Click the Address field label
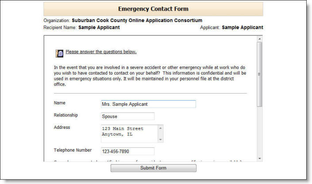The width and height of the screenshot is (312, 184). click(x=62, y=128)
